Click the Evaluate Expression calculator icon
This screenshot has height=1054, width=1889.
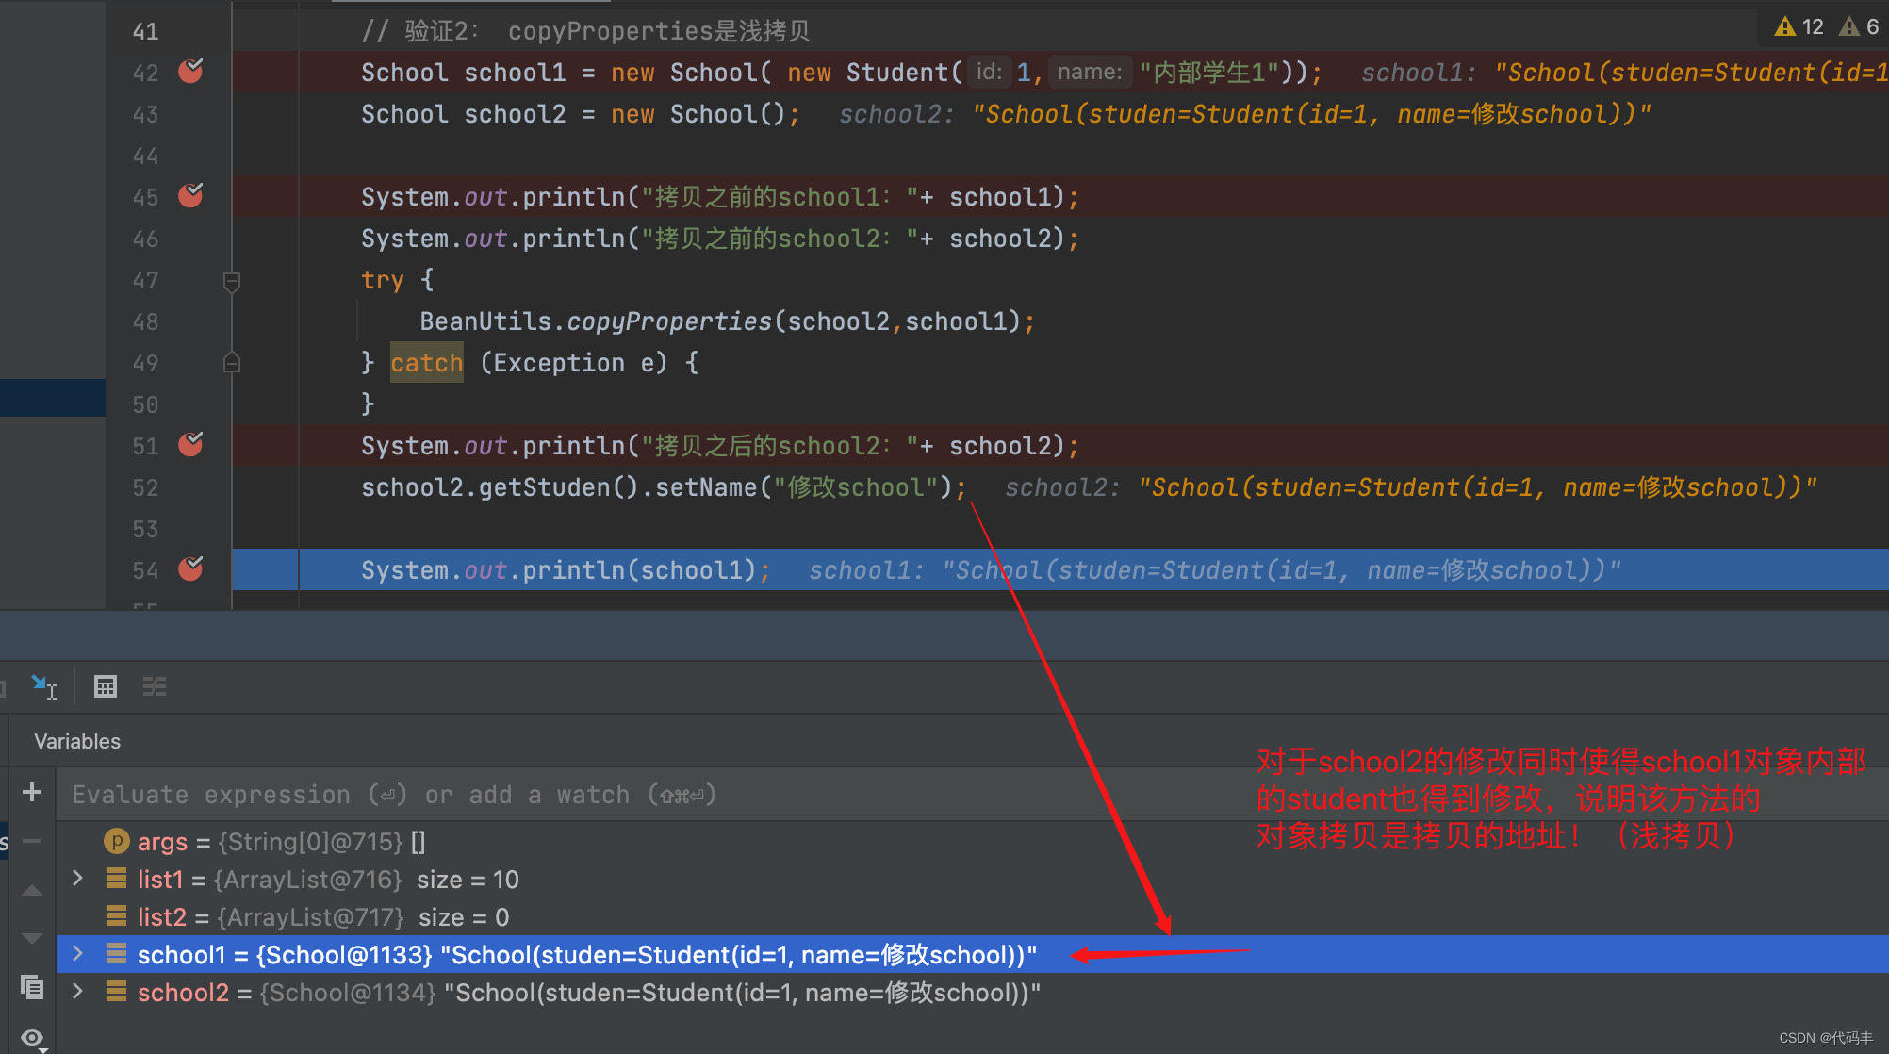point(106,686)
